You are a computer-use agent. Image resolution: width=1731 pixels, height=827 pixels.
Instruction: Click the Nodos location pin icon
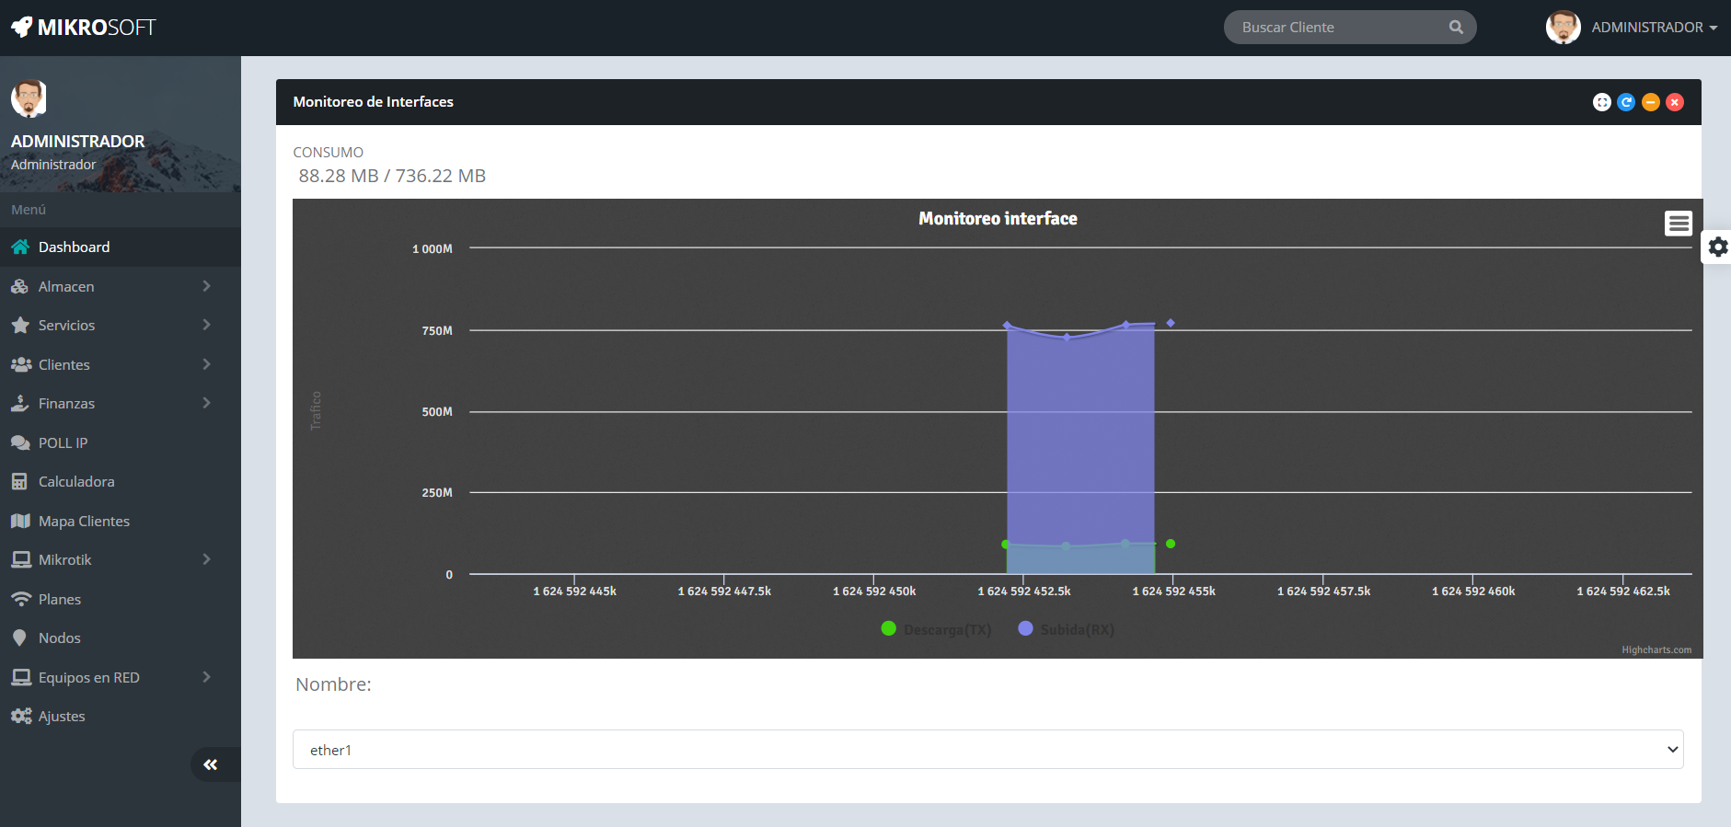coord(19,638)
